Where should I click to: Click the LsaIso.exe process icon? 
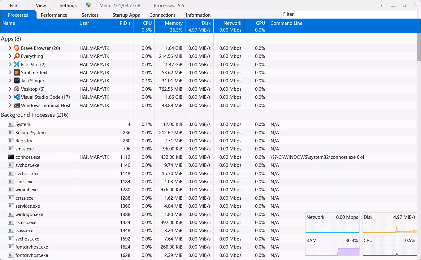click(11, 222)
